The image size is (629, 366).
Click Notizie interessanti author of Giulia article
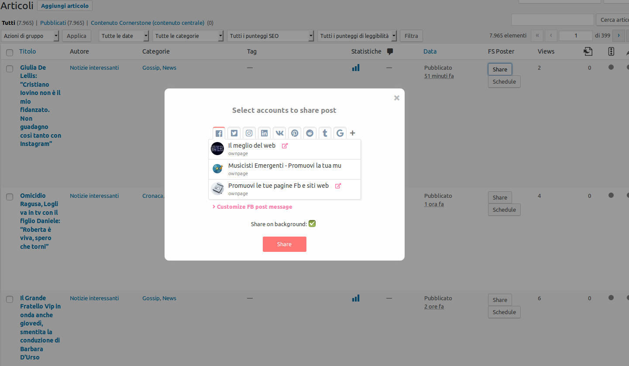94,68
